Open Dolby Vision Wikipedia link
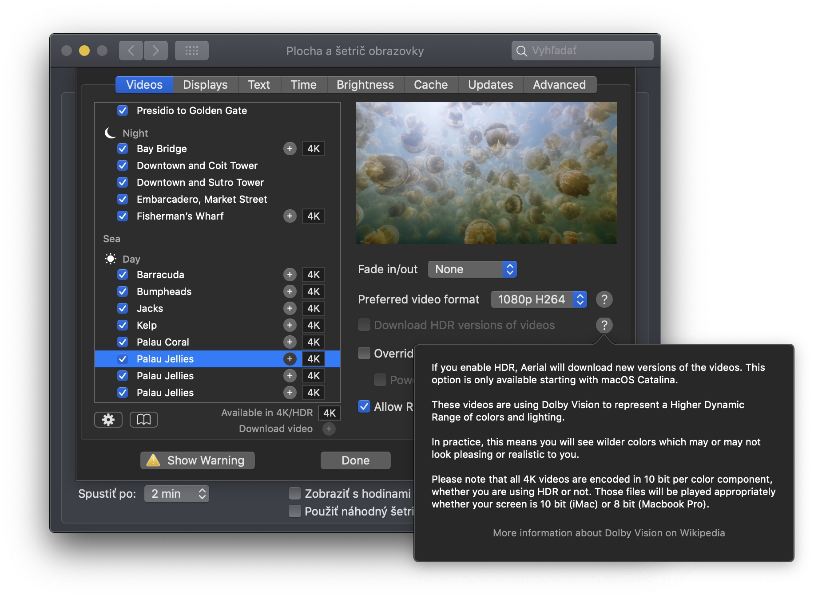Screen dimensions: 826x598 click(x=608, y=533)
